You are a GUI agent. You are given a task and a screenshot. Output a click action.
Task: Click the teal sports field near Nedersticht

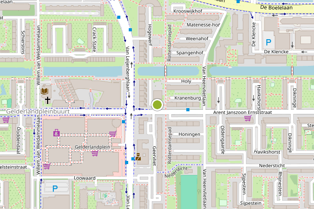coord(189,192)
